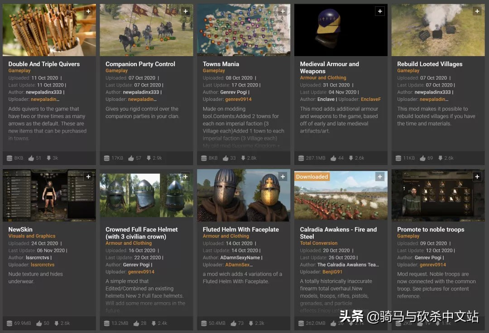Viewport: 489px width, 333px height.
Task: Click the plus icon on the NewSkin thumbnail
Action: [x=88, y=176]
